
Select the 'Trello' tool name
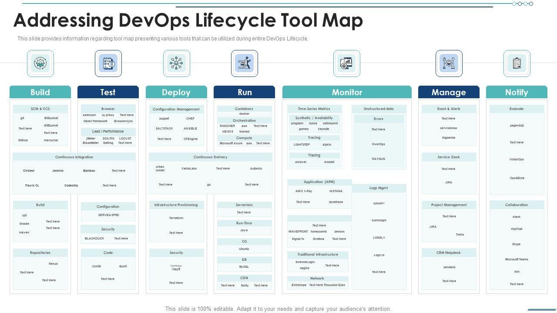pyautogui.click(x=460, y=235)
